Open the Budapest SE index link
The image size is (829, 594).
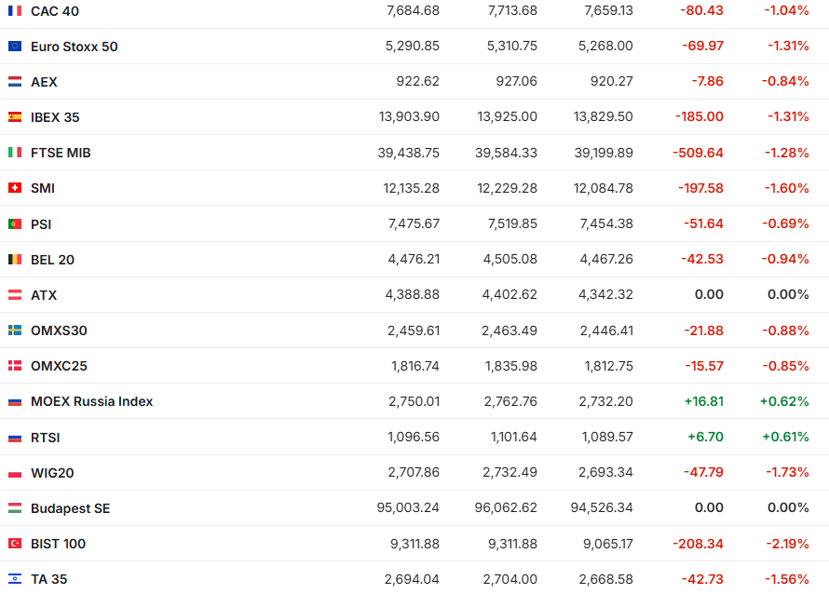70,508
